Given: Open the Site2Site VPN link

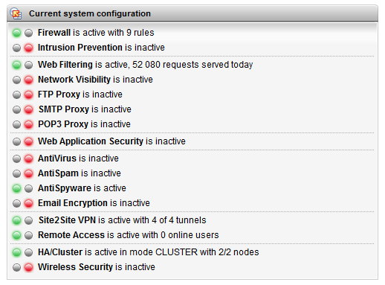Looking at the screenshot, I should pyautogui.click(x=67, y=220).
